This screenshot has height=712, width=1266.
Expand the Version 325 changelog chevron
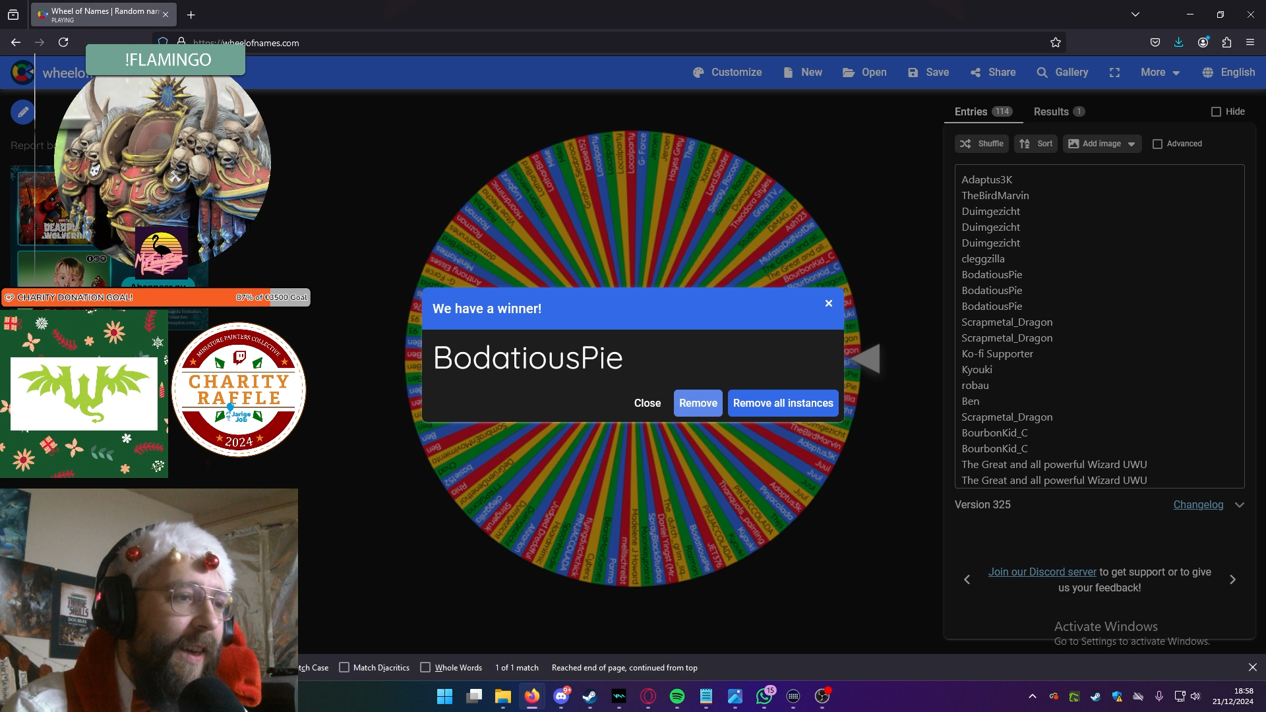pyautogui.click(x=1240, y=505)
